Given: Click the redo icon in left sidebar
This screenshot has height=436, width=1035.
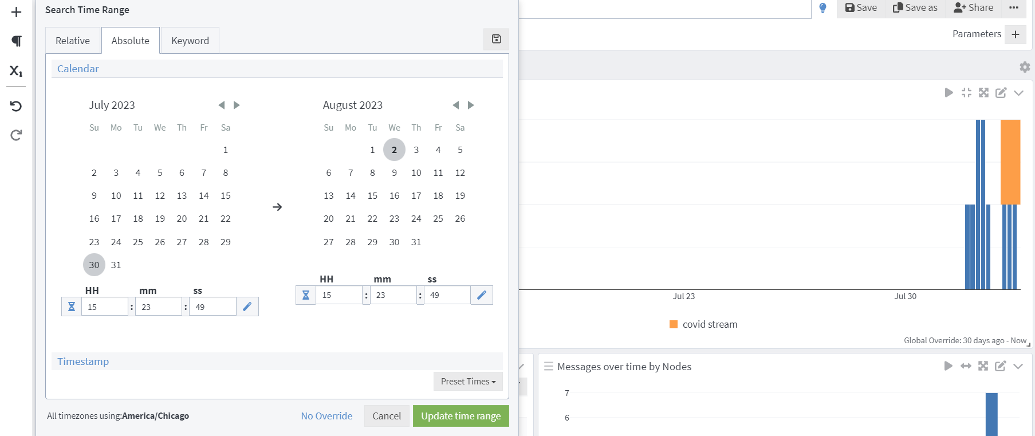Looking at the screenshot, I should pyautogui.click(x=16, y=135).
